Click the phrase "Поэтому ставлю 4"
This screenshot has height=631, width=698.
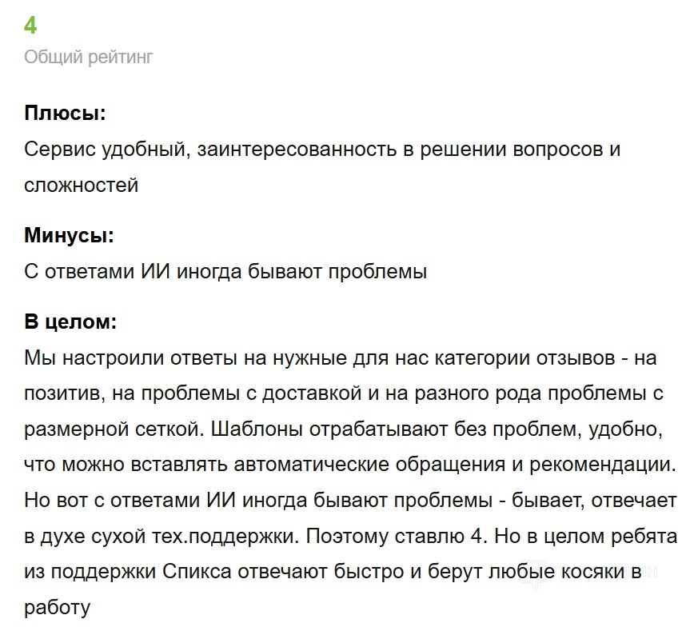tap(397, 536)
